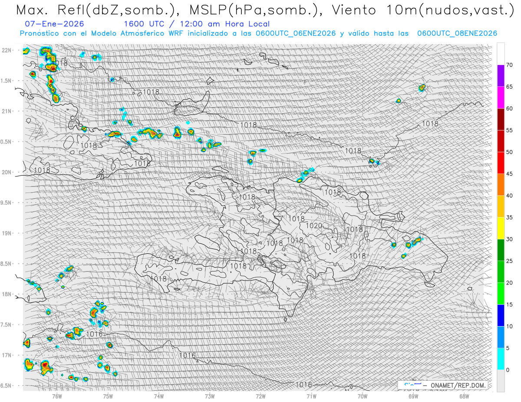The image size is (521, 402).
Task: Click the '72W' longitude axis label
Action: tap(260, 396)
